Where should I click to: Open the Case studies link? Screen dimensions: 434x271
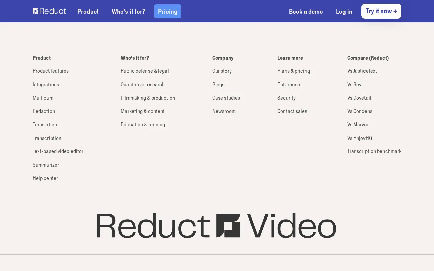[226, 98]
